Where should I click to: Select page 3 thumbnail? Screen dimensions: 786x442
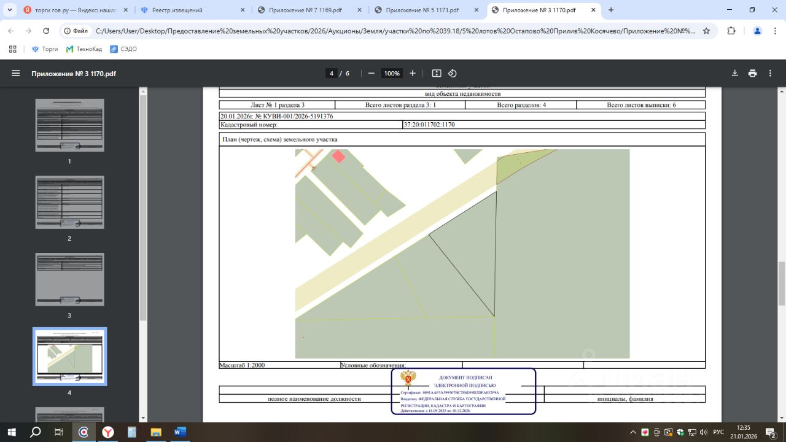69,279
